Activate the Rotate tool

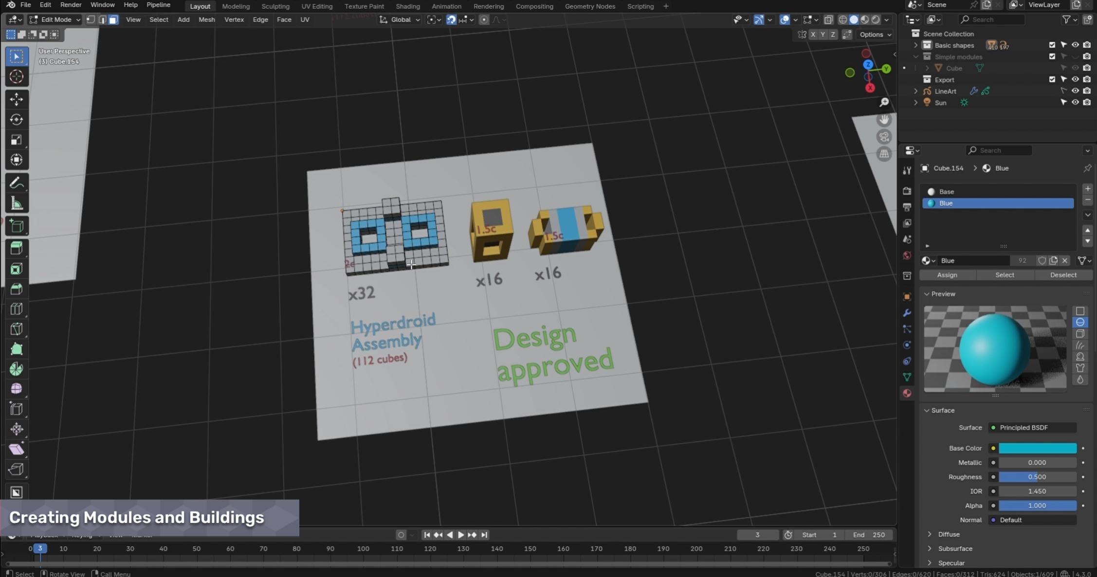point(16,120)
